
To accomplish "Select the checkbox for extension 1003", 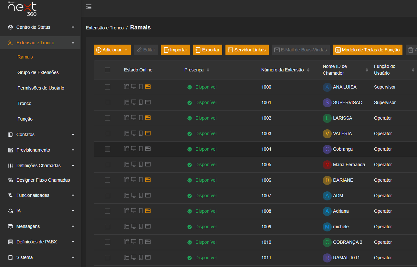I will pos(108,133).
